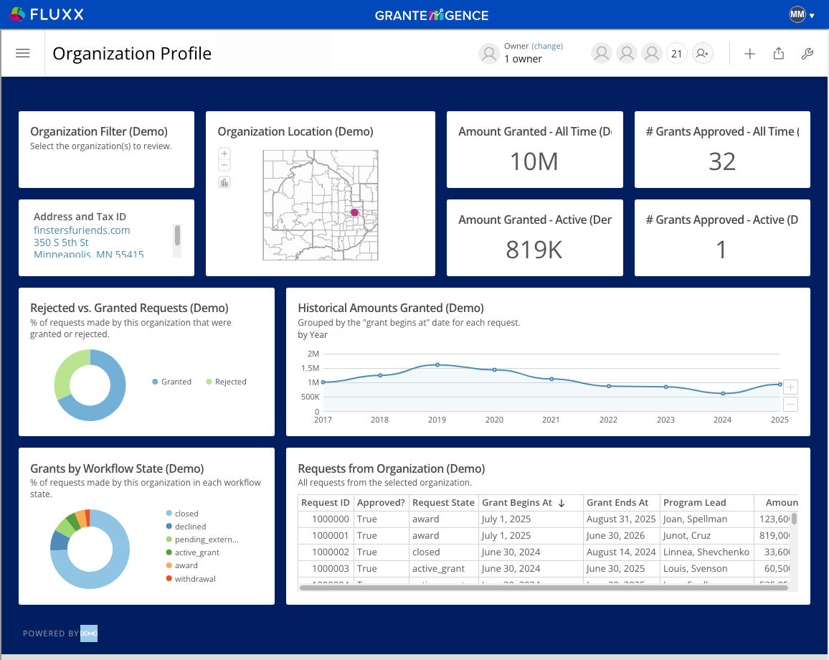Click the Domo logo at the bottom

tap(89, 633)
